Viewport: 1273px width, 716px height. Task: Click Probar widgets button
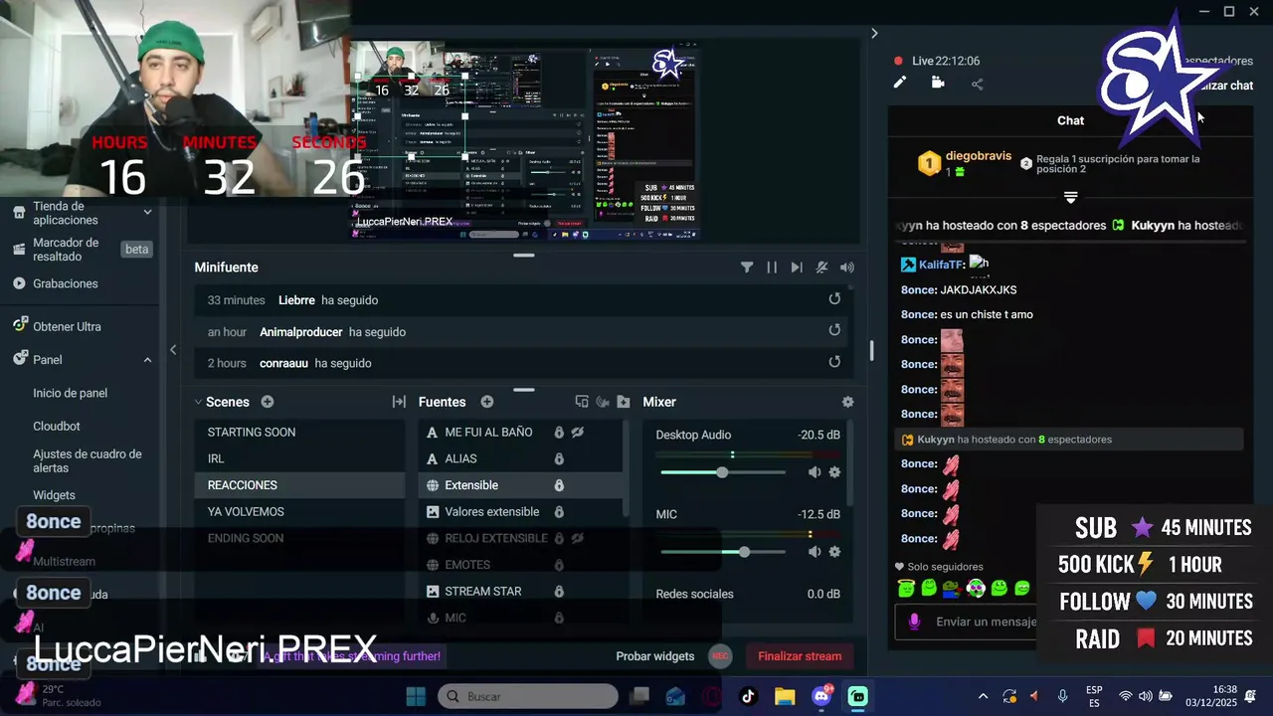pyautogui.click(x=655, y=656)
